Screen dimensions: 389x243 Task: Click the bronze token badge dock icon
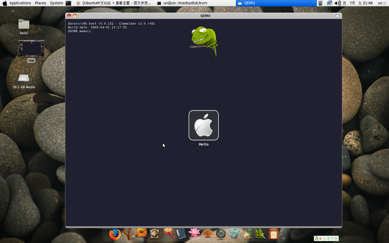point(155,234)
